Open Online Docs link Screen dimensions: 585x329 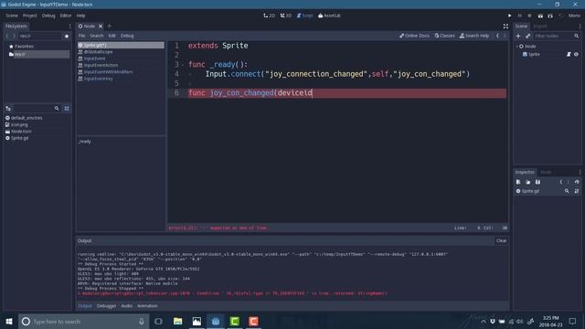click(x=414, y=36)
